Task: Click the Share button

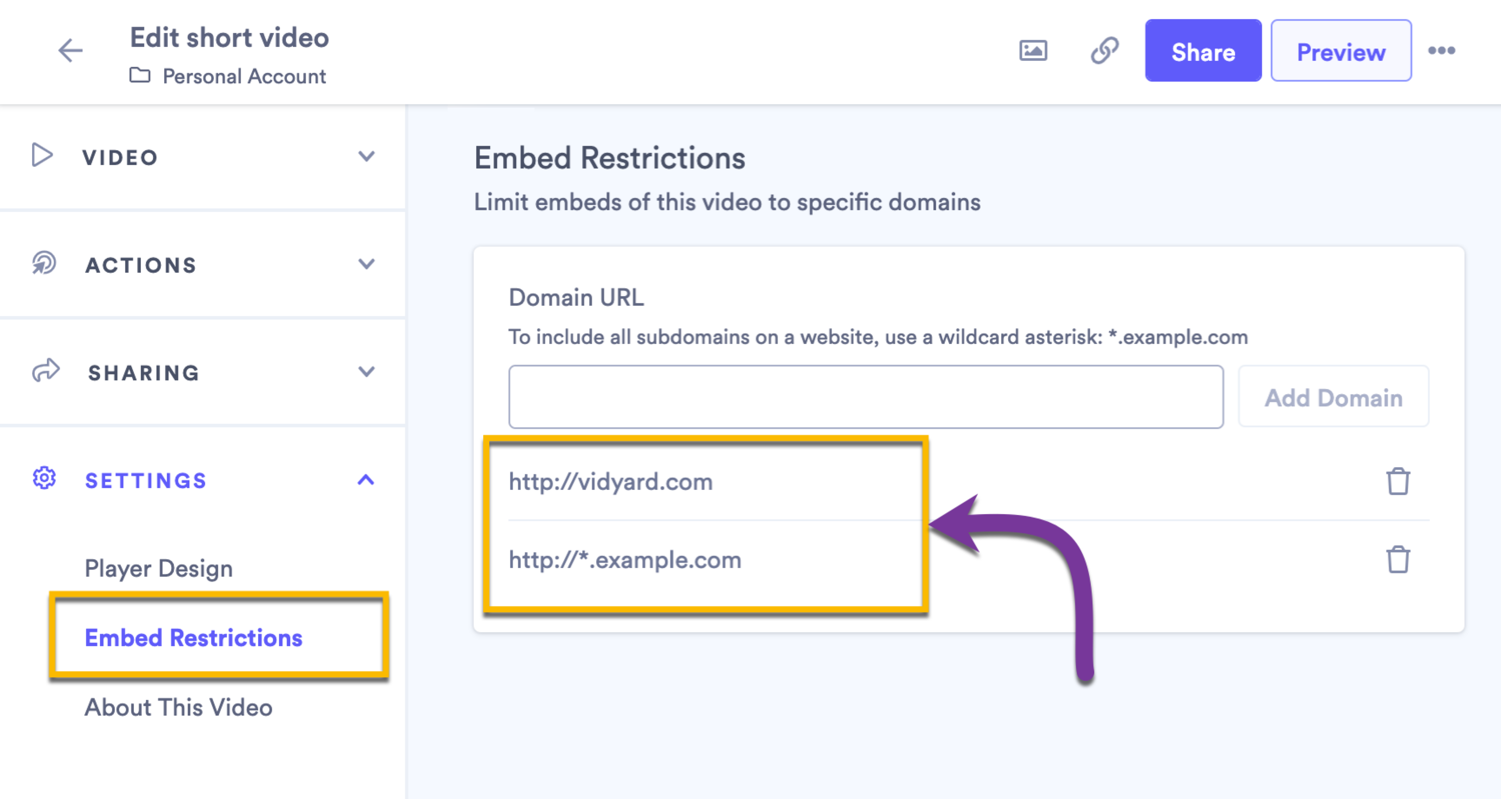Action: point(1203,51)
